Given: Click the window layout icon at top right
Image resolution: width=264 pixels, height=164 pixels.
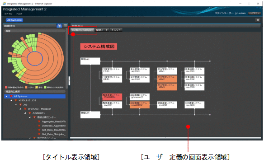Looking at the screenshot, I should [x=258, y=20].
